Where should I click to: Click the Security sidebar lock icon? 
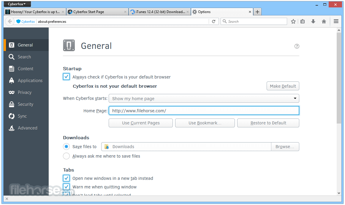pos(12,104)
